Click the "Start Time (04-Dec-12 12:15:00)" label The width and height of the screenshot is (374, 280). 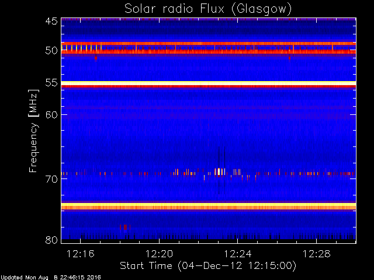208,266
